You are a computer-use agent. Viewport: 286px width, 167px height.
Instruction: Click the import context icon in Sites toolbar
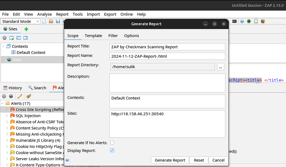(19, 38)
